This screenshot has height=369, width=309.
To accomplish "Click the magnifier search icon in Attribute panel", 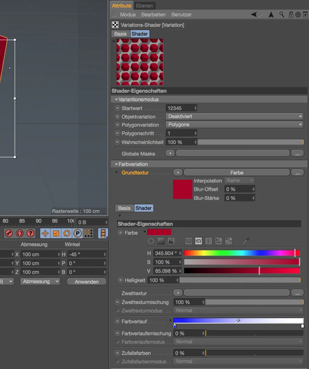I will [x=281, y=14].
